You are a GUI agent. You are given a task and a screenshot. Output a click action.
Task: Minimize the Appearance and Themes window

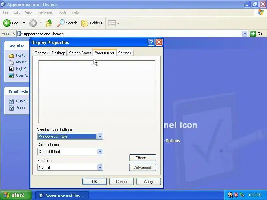pyautogui.click(x=247, y=4)
